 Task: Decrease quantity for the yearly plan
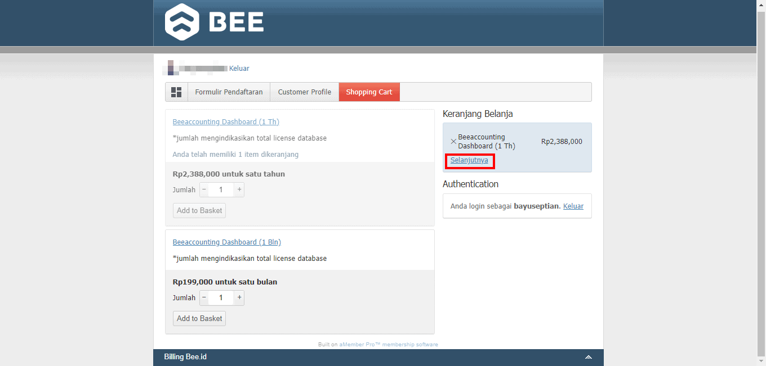[204, 189]
